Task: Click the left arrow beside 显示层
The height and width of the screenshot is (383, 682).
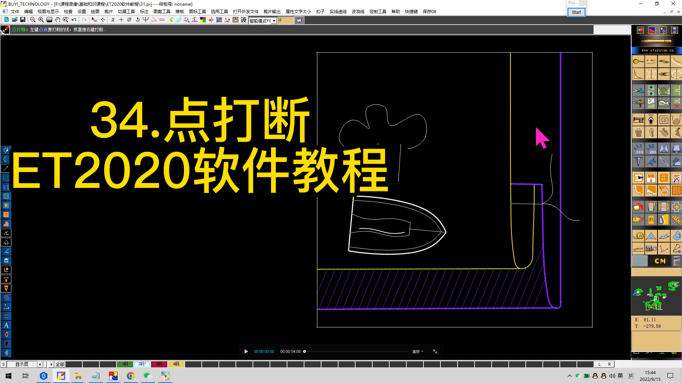Action: click(40, 364)
